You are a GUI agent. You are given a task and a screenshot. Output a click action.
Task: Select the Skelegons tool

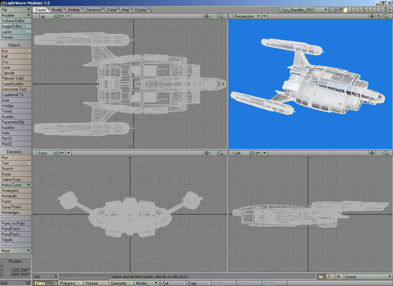(x=16, y=191)
